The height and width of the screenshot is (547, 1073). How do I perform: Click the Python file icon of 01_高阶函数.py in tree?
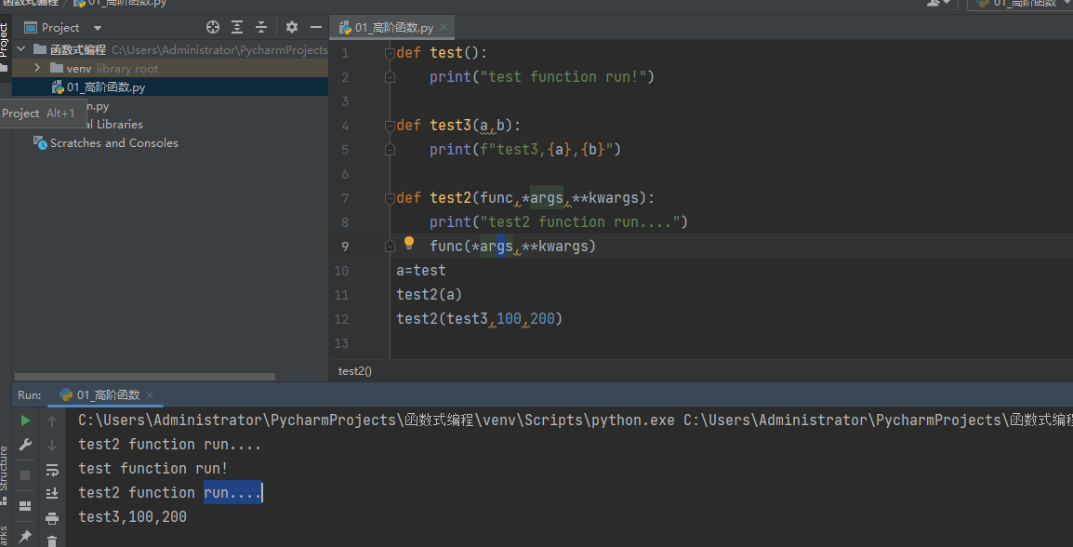[x=59, y=87]
